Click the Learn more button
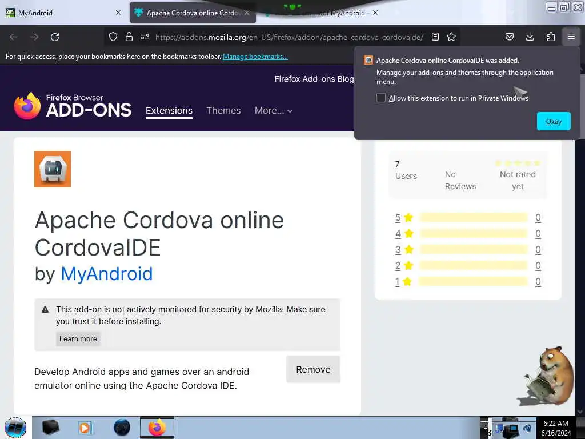Image resolution: width=585 pixels, height=439 pixels. coord(78,338)
